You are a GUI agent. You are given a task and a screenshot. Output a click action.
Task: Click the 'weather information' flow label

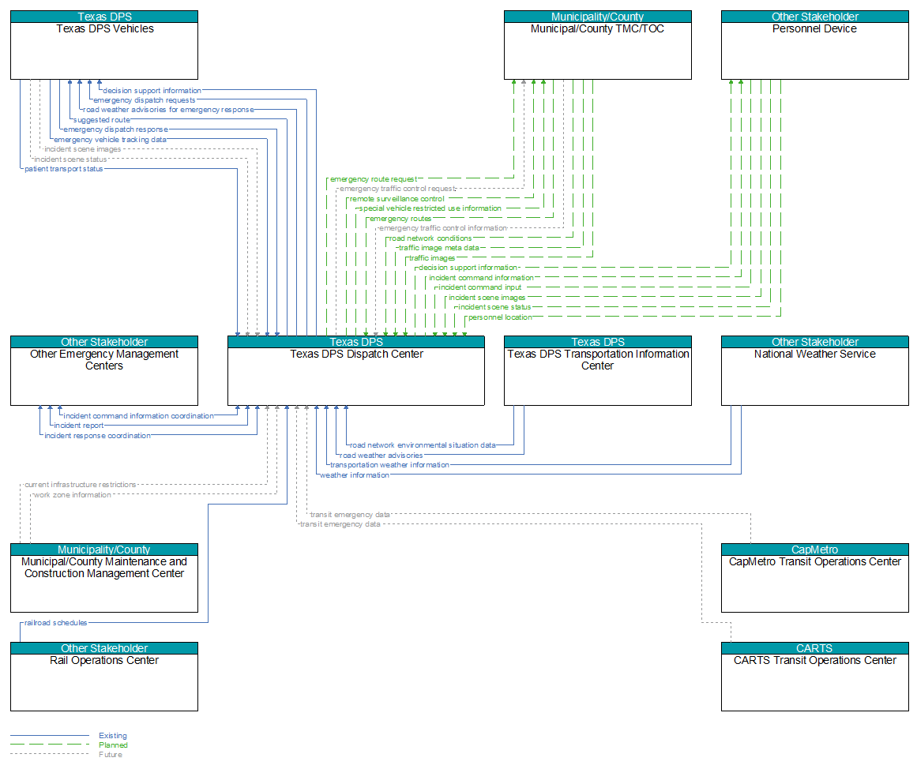[x=355, y=475]
